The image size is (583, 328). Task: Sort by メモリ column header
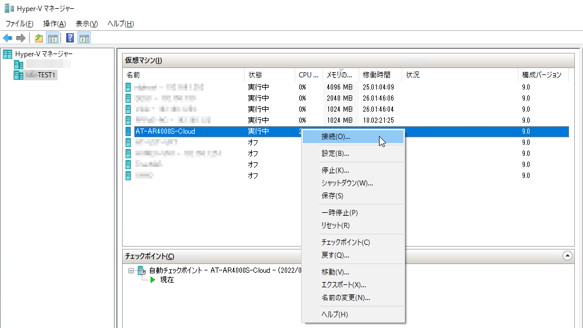[x=339, y=75]
